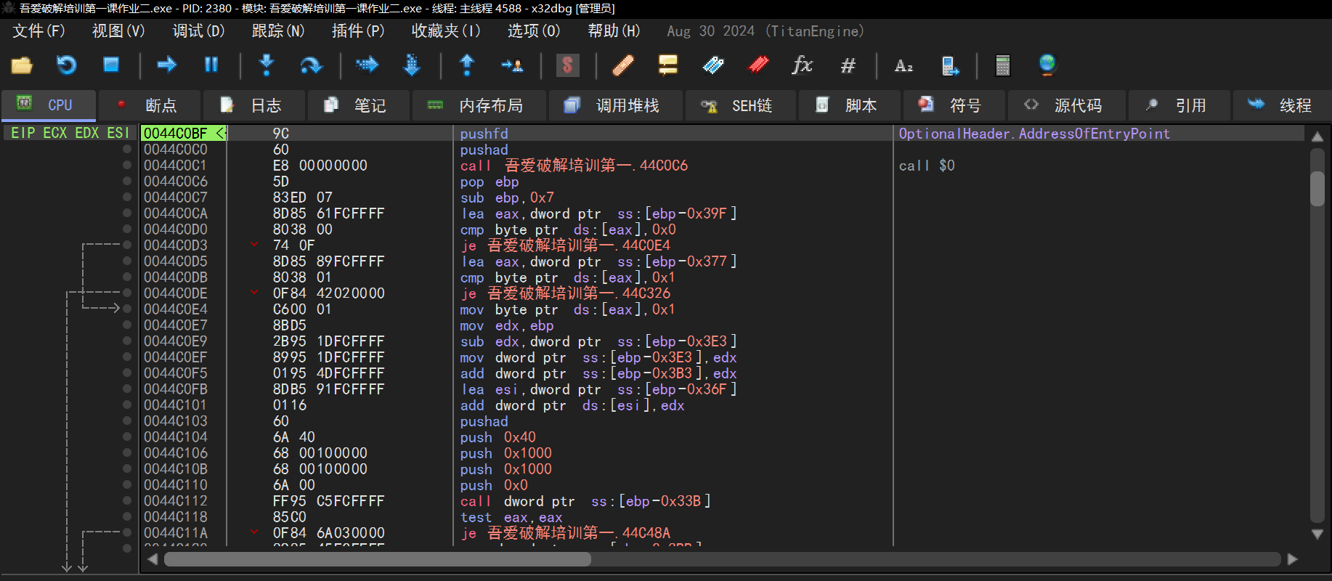The image size is (1332, 581).
Task: Step into with the down-arrow icon
Action: tap(267, 65)
